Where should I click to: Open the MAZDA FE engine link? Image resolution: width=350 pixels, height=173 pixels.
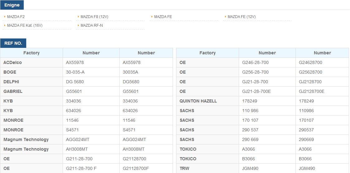pos(163,17)
